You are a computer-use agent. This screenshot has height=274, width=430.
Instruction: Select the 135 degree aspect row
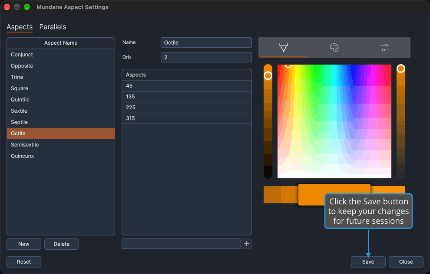coord(187,97)
